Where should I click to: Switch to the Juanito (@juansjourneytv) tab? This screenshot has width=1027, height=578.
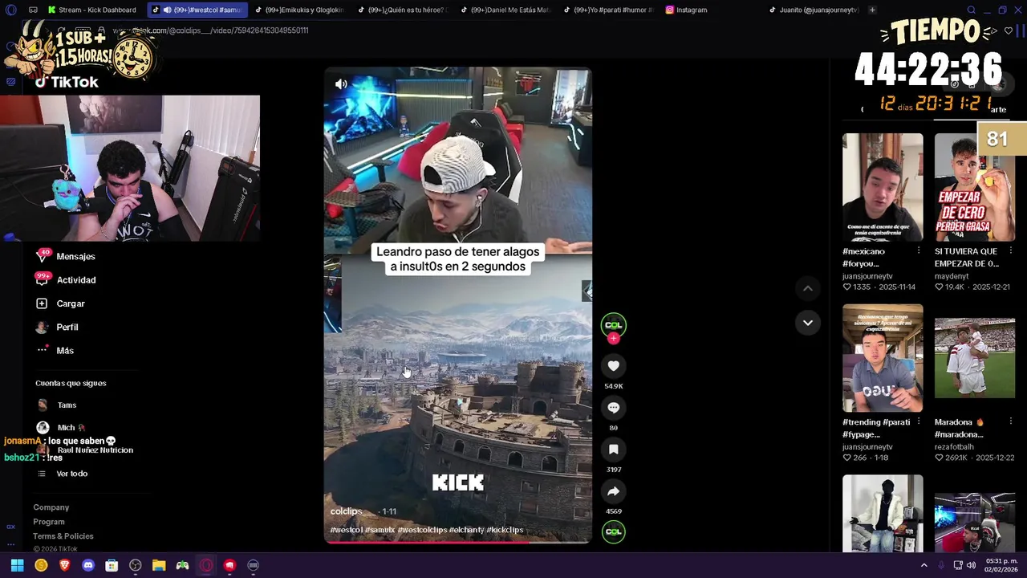point(814,10)
